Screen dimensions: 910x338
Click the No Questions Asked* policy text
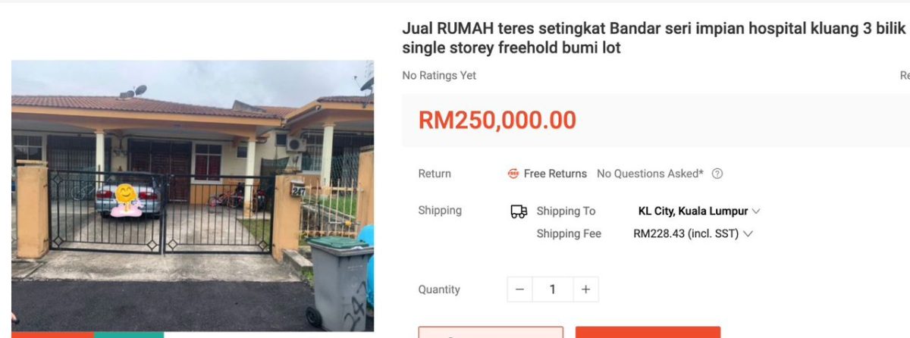click(x=650, y=174)
